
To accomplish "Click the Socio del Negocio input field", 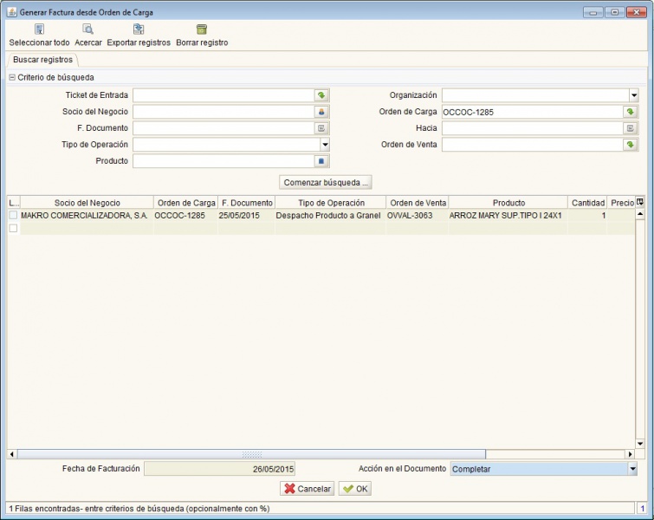I will click(x=223, y=112).
